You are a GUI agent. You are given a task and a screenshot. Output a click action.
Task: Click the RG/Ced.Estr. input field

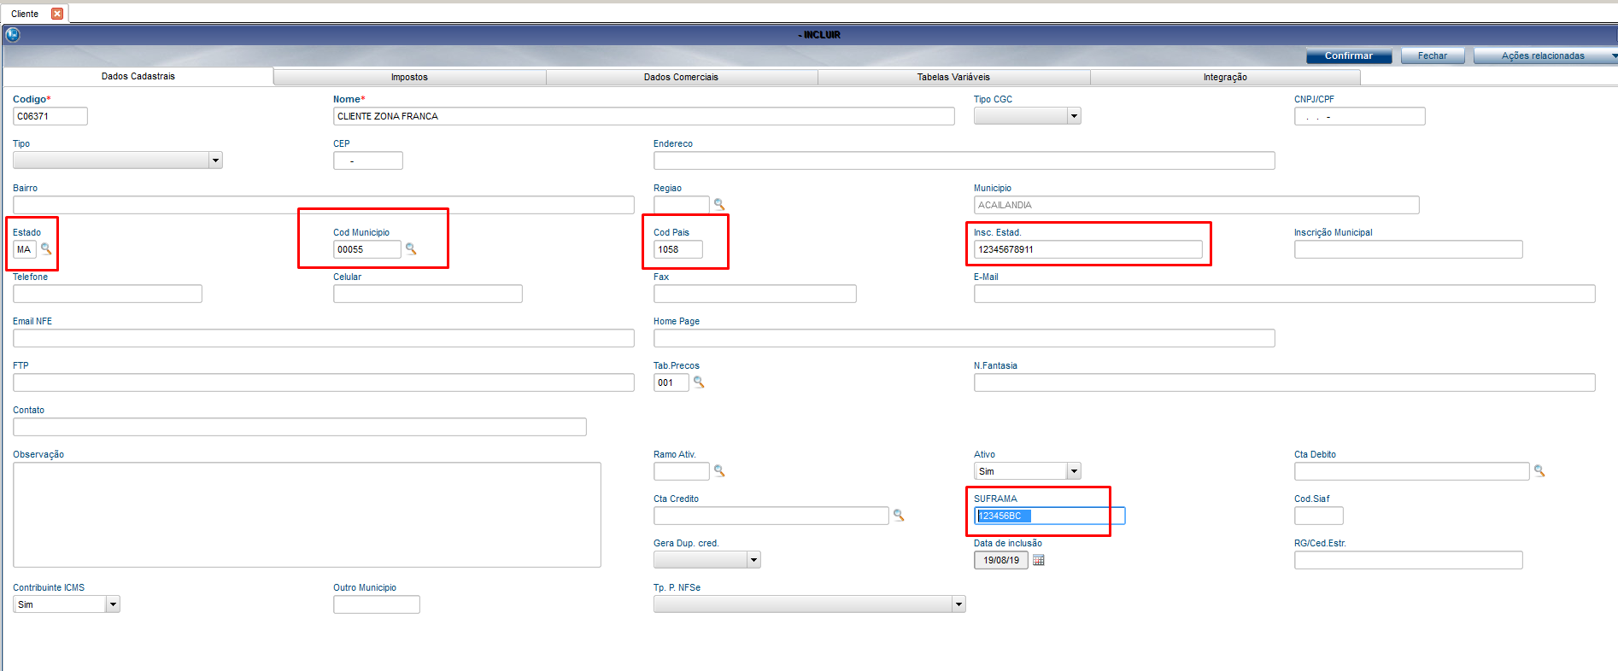tap(1409, 560)
